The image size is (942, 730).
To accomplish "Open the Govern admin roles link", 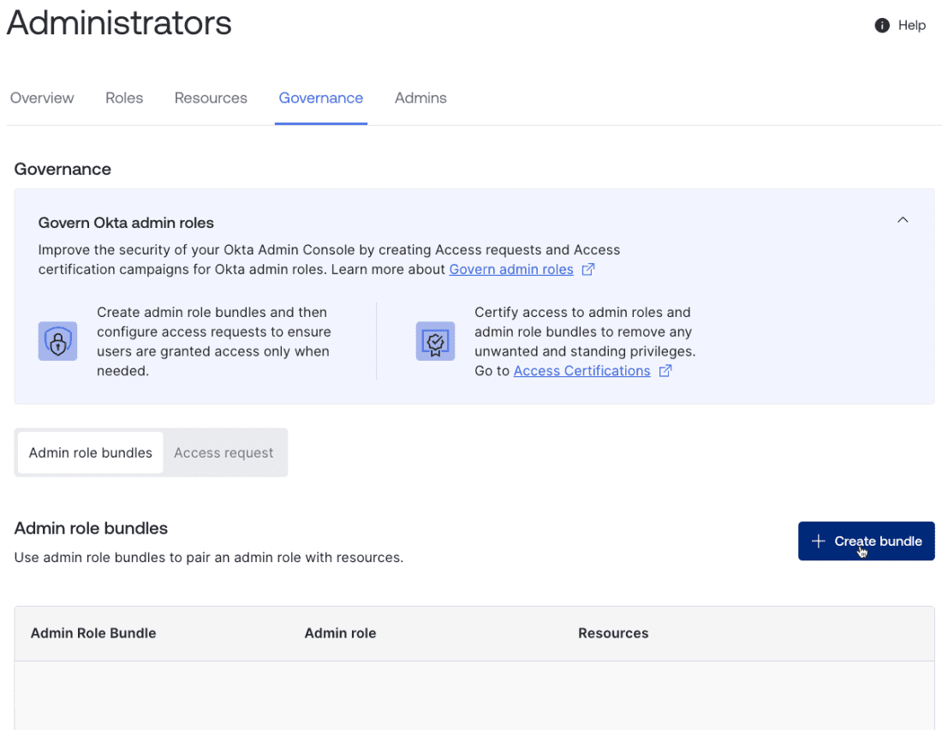I will coord(511,269).
